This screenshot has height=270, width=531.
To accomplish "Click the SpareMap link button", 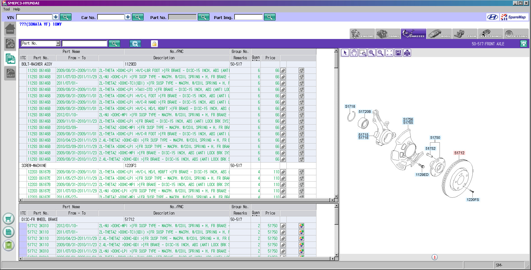I will [515, 17].
